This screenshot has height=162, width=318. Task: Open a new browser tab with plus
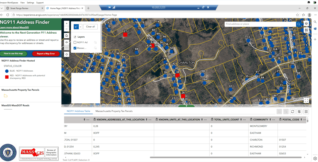[x=88, y=8]
